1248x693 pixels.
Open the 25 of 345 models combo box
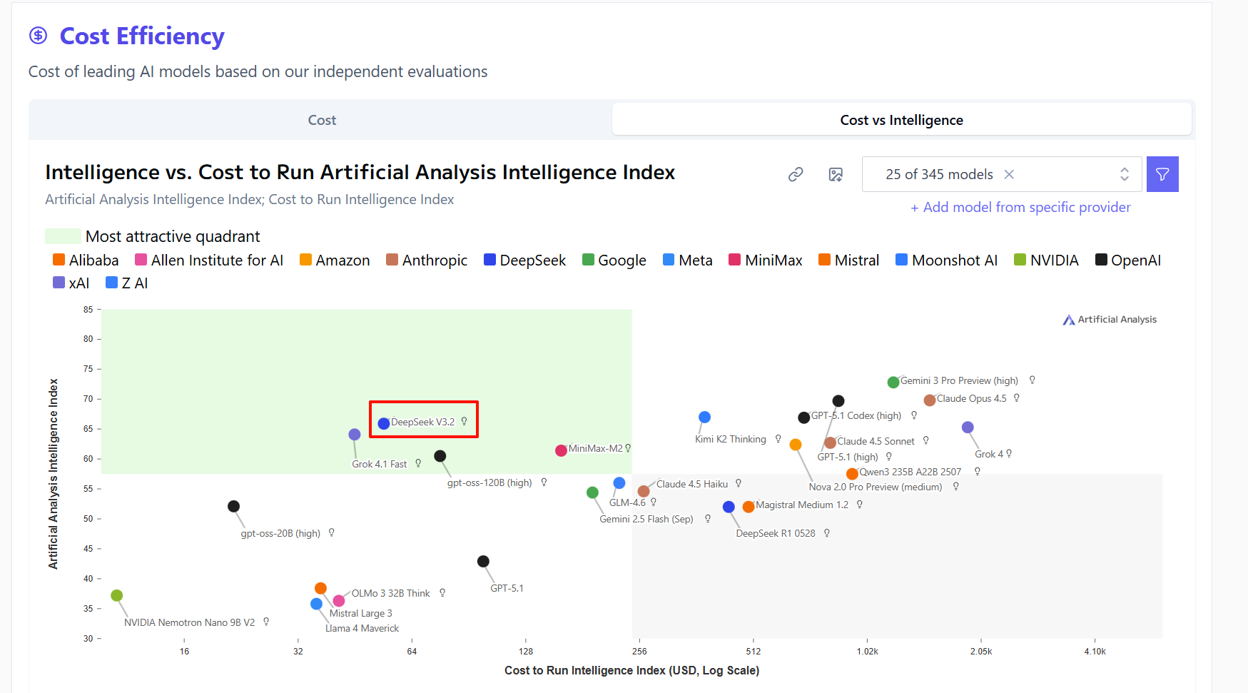click(1002, 174)
